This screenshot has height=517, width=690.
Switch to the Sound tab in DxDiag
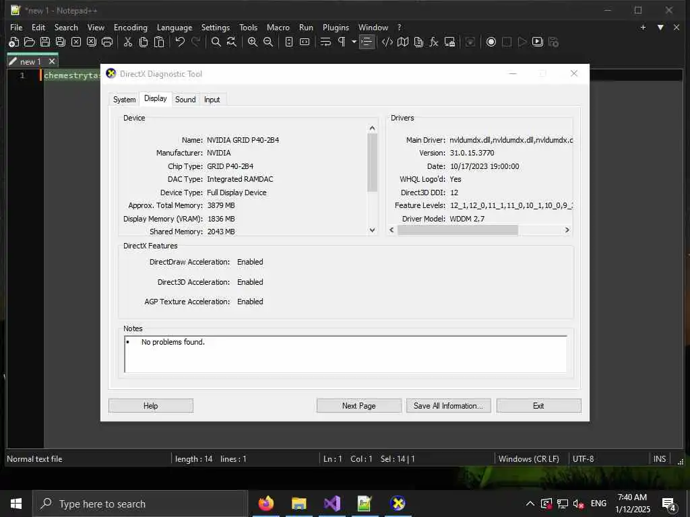[185, 100]
